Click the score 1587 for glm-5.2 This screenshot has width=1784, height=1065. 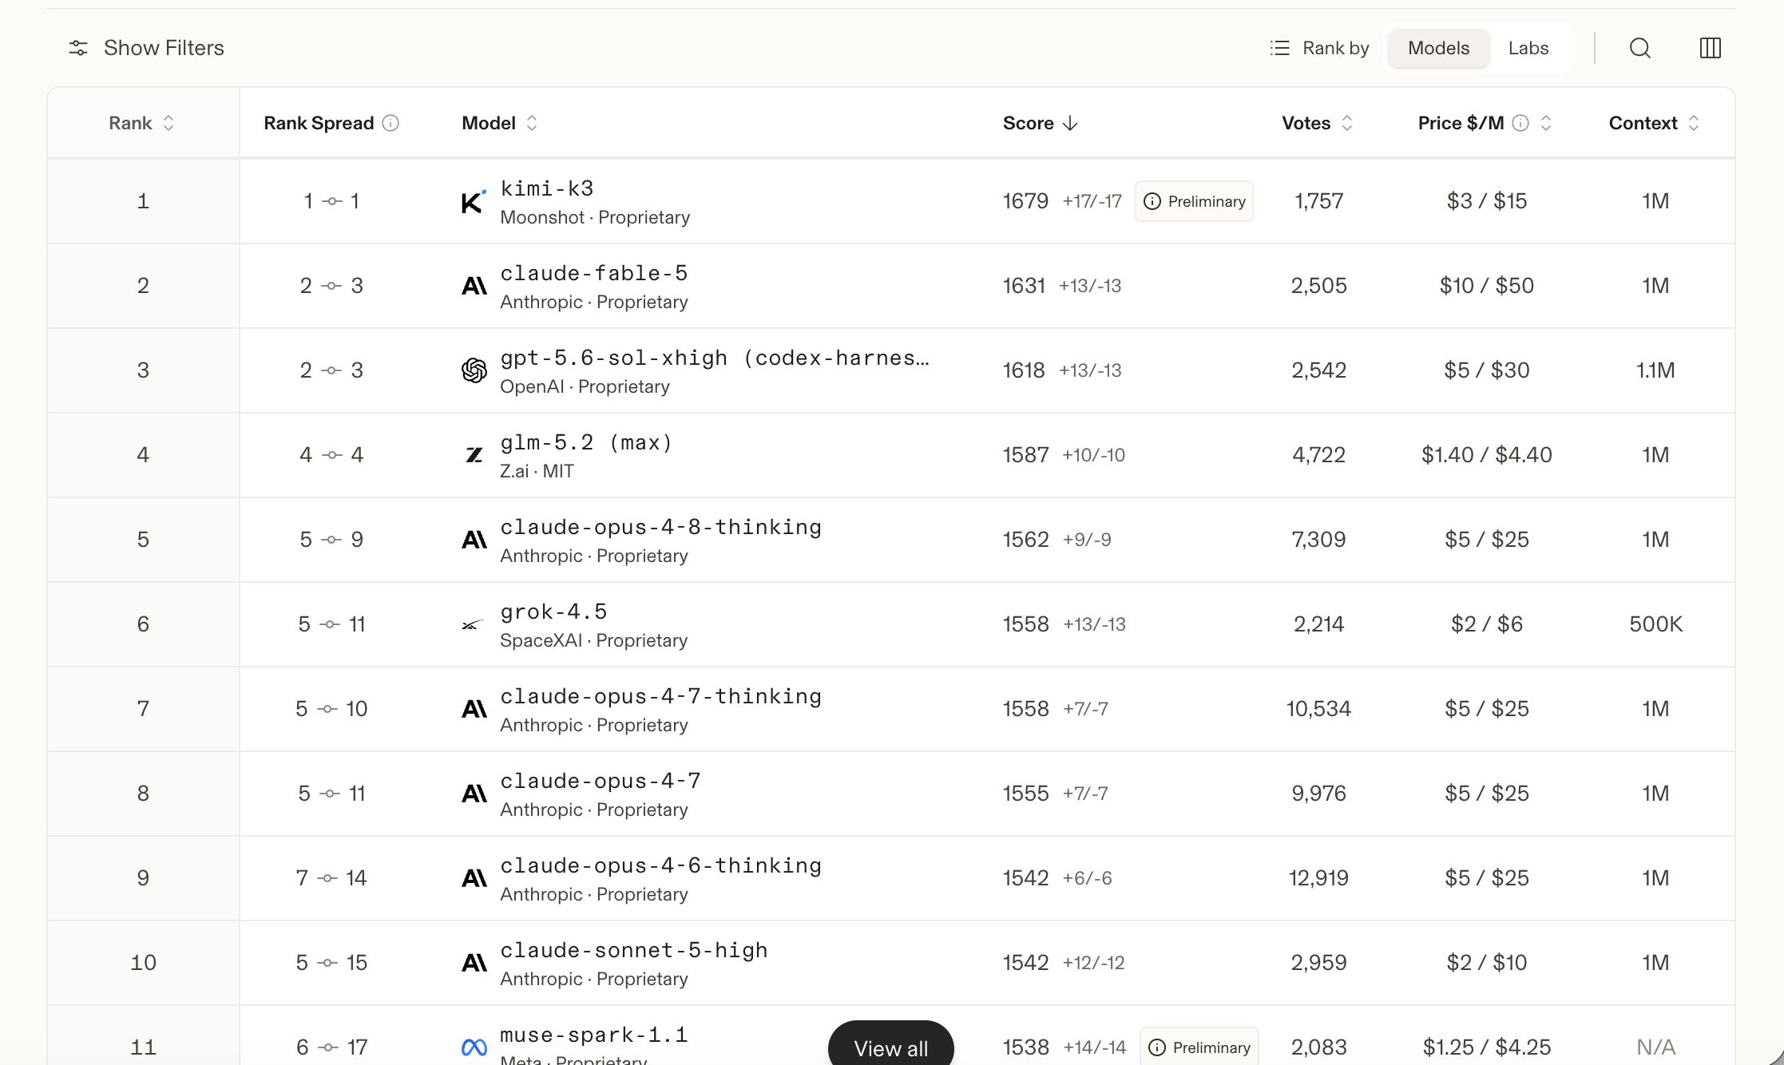(1025, 455)
